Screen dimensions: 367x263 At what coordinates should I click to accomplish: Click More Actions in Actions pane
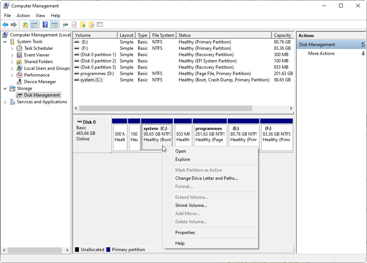[x=321, y=53]
